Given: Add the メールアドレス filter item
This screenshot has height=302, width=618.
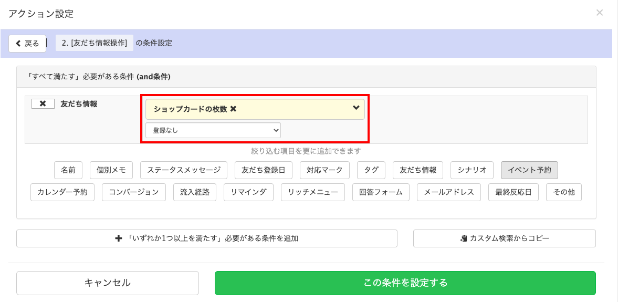Looking at the screenshot, I should point(449,192).
